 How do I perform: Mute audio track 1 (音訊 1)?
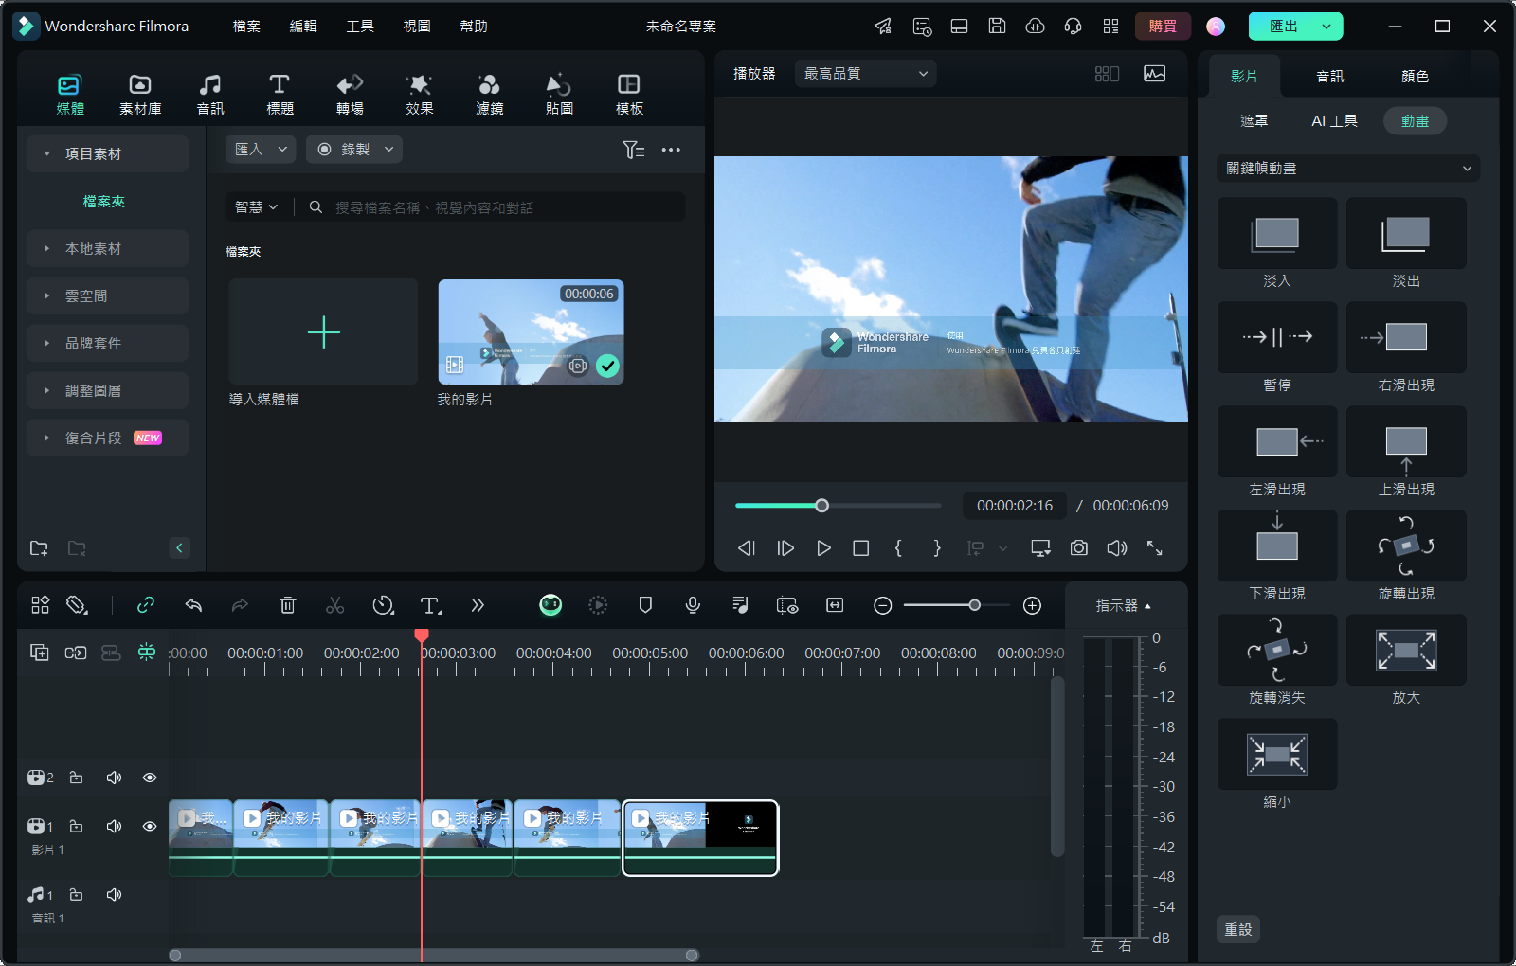pos(114,894)
